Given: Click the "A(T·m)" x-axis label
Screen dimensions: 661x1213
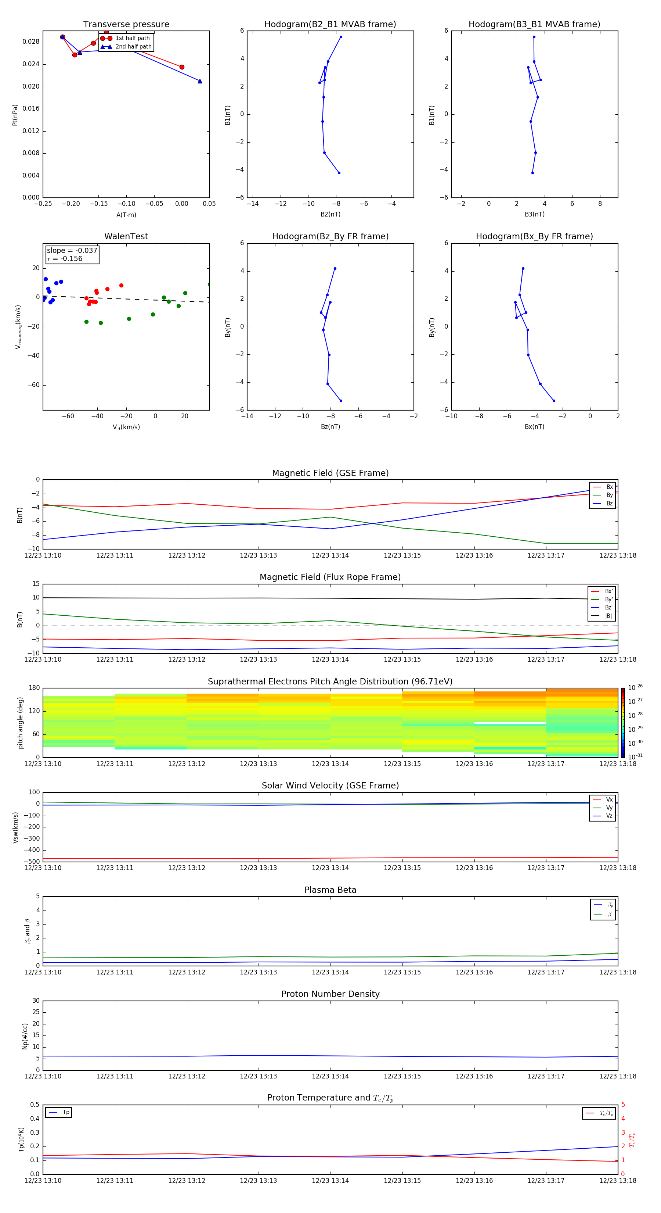Looking at the screenshot, I should tap(126, 215).
